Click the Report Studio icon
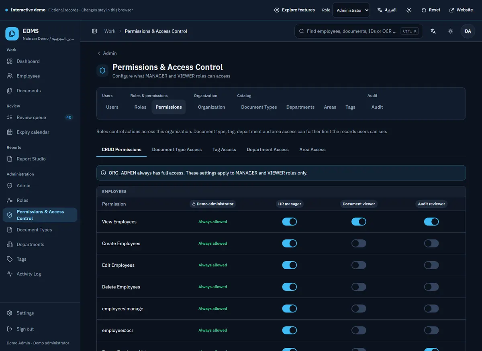Screen dimensions: 482x351 (x=10, y=159)
